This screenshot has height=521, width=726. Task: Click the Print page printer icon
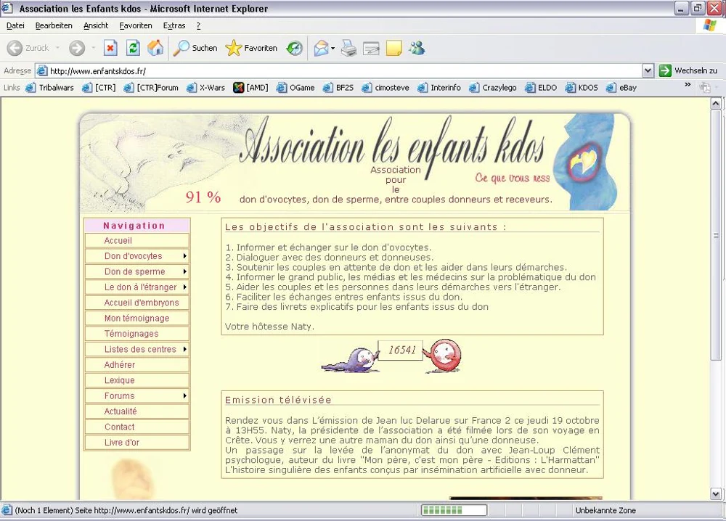coord(348,48)
